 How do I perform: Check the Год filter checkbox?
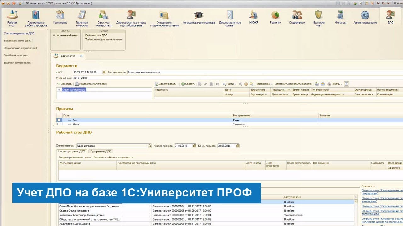(59, 120)
